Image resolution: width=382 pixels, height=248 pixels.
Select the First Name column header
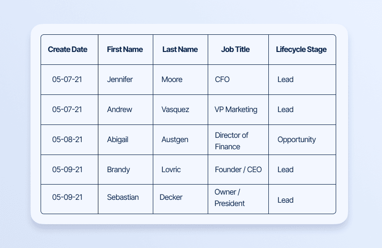pos(125,50)
